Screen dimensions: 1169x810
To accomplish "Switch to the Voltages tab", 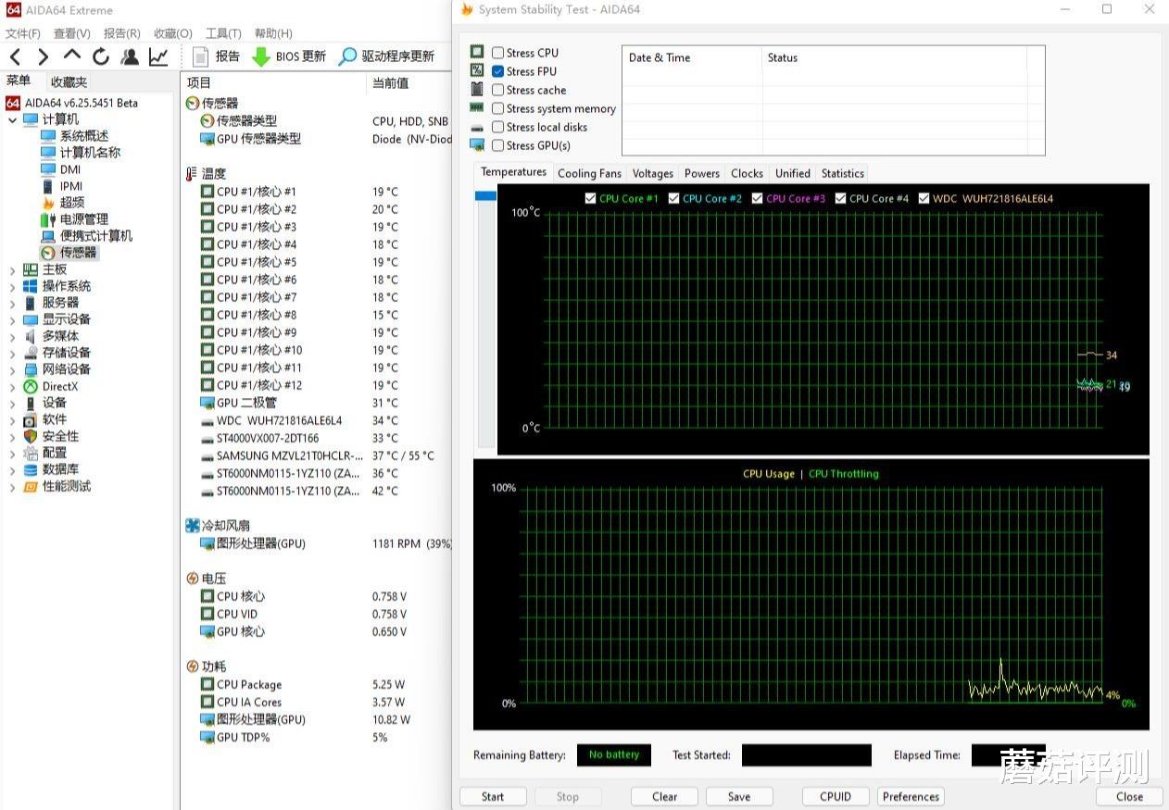I will (652, 173).
